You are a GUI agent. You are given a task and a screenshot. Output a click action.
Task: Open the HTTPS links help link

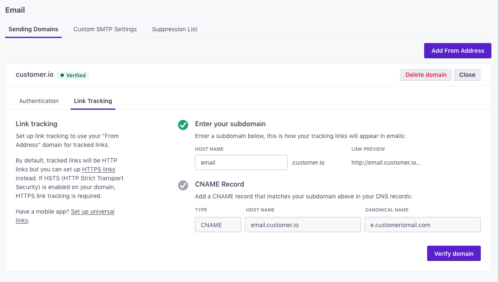[99, 169]
